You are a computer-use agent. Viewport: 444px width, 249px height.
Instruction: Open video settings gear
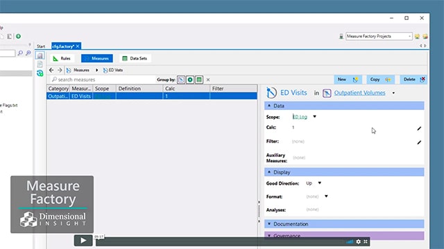point(359,241)
